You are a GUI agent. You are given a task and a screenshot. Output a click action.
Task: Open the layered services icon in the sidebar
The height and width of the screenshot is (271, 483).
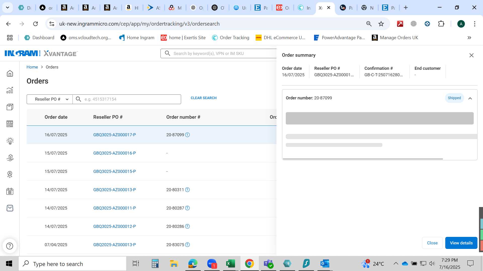tap(10, 158)
